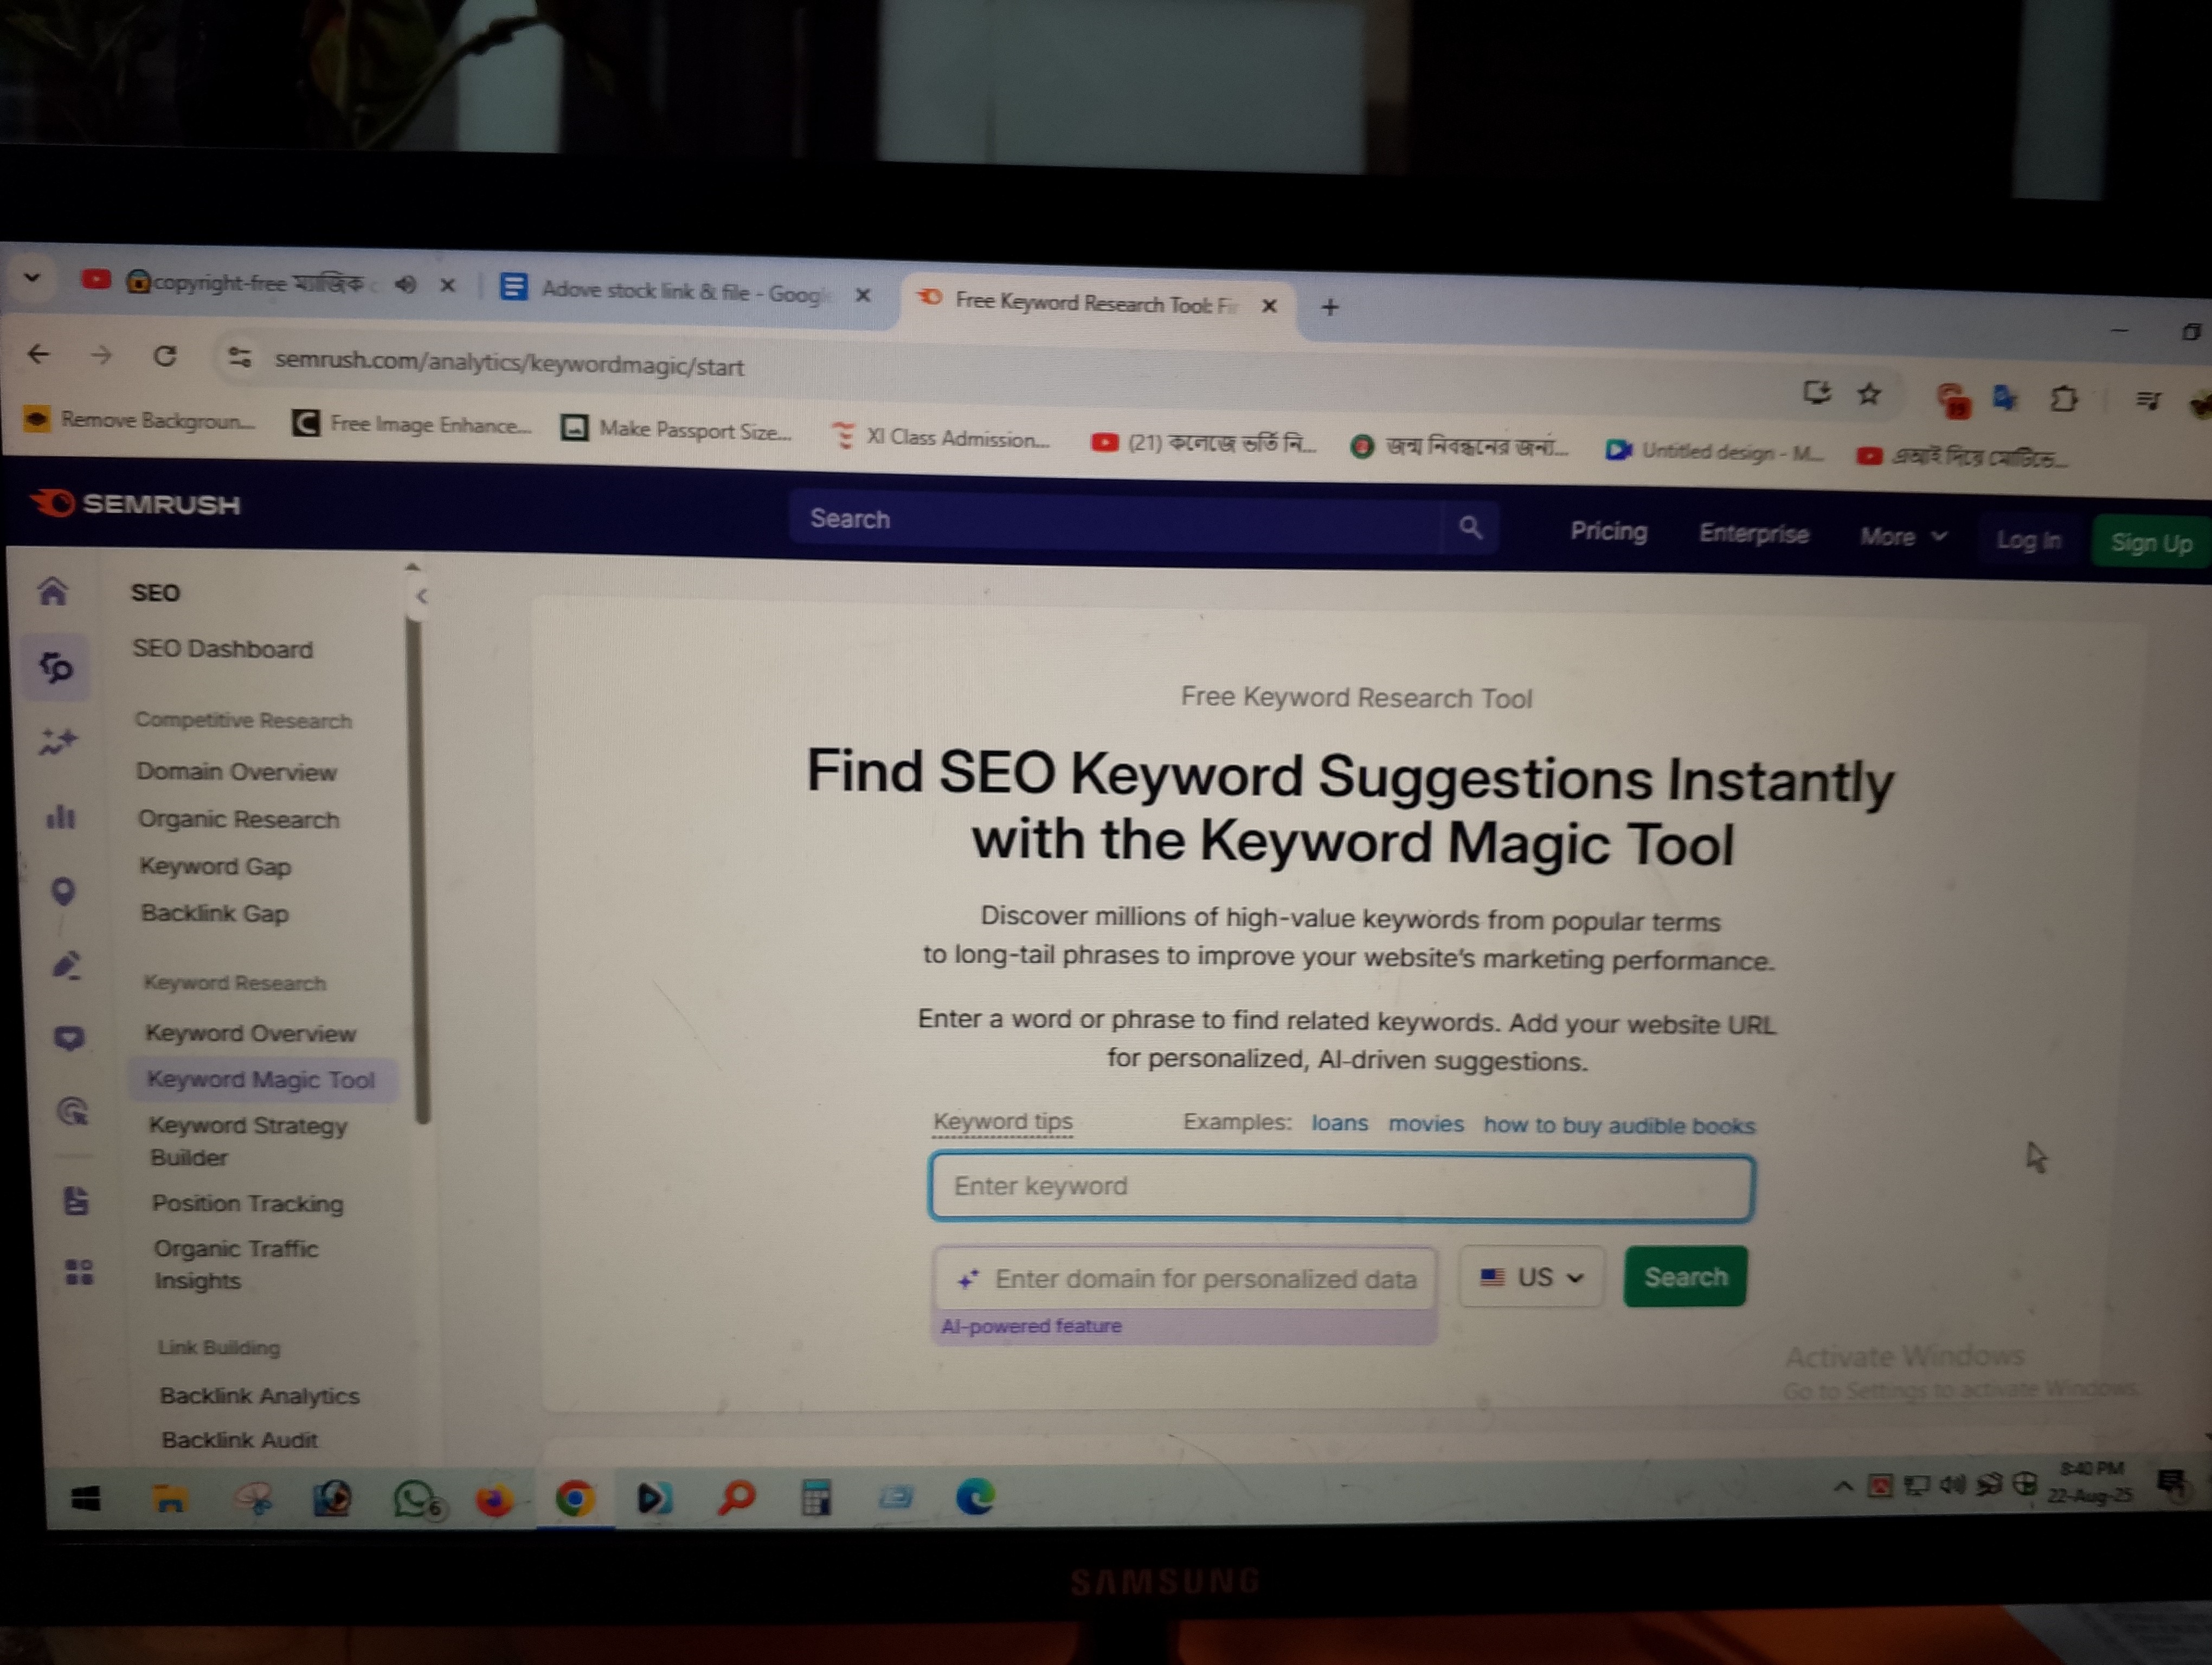This screenshot has width=2212, height=1665.
Task: Reload the page using the refresh icon
Action: (165, 355)
